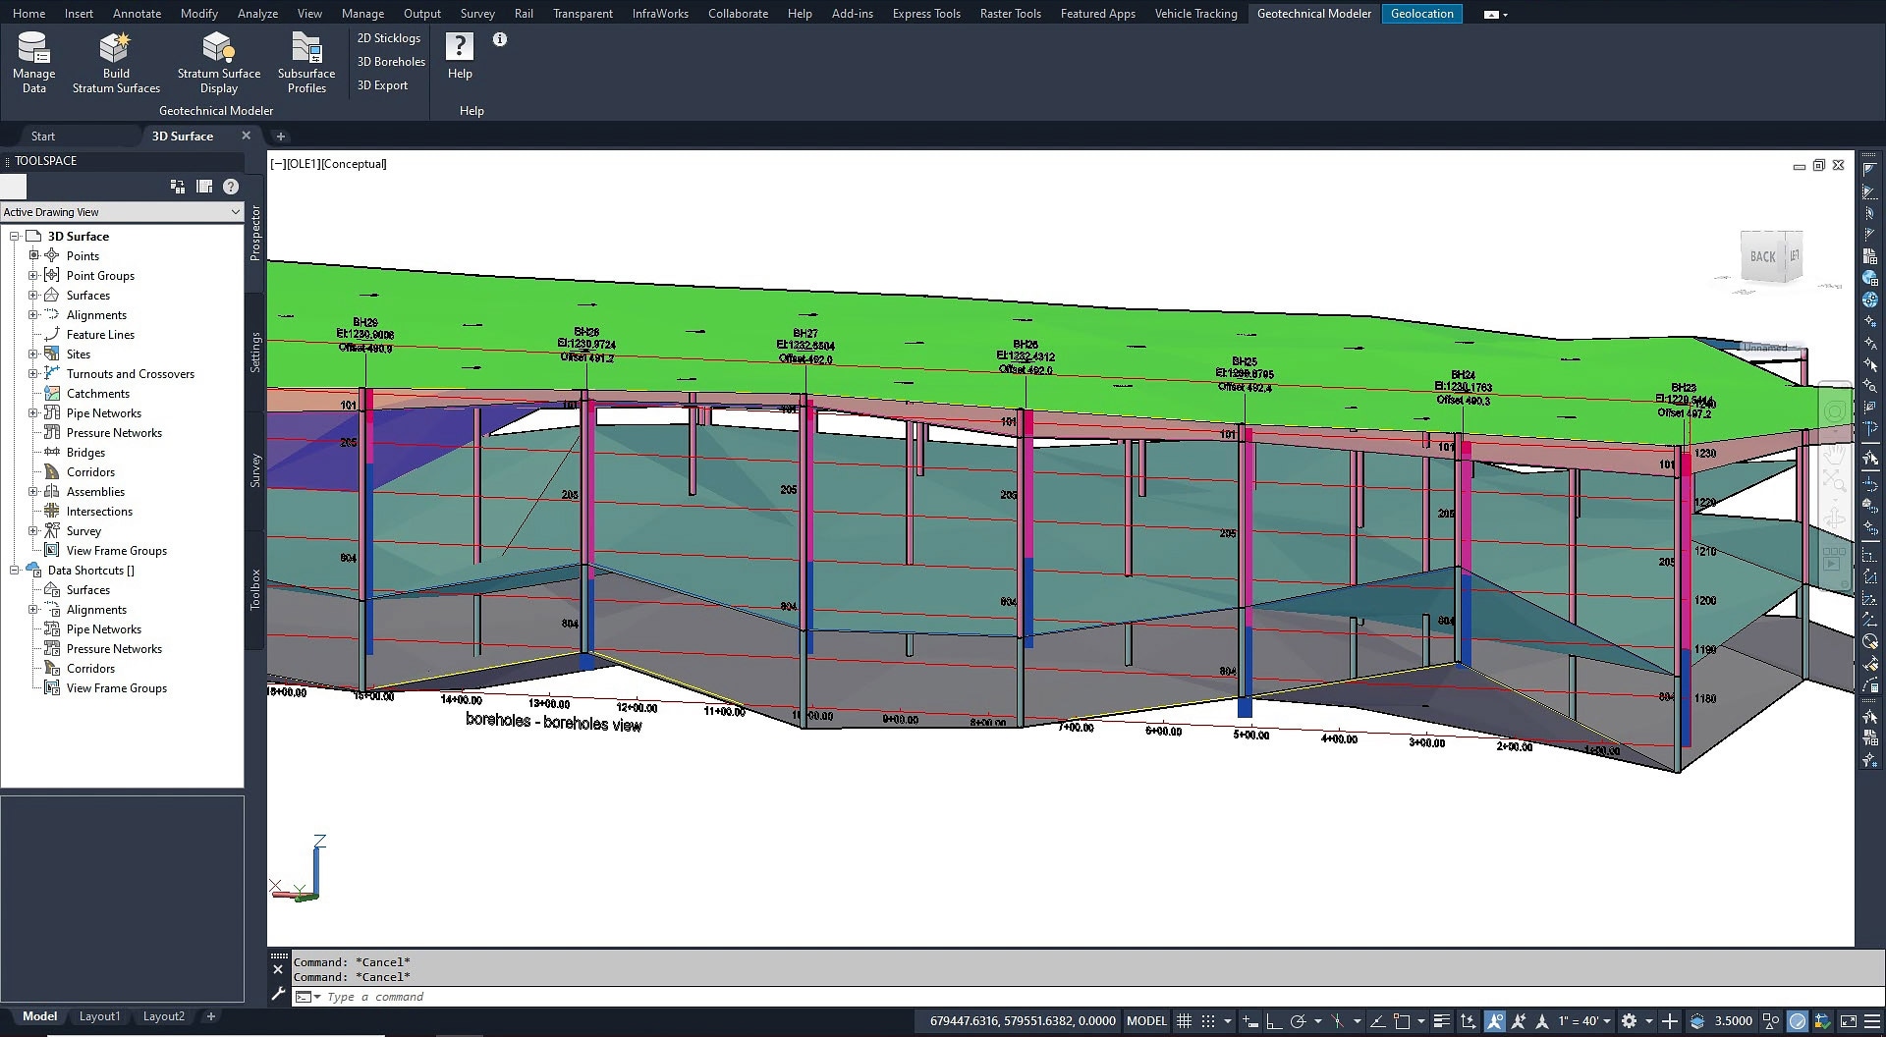This screenshot has height=1037, width=1886.
Task: Open the InfraWorks menu
Action: point(660,13)
